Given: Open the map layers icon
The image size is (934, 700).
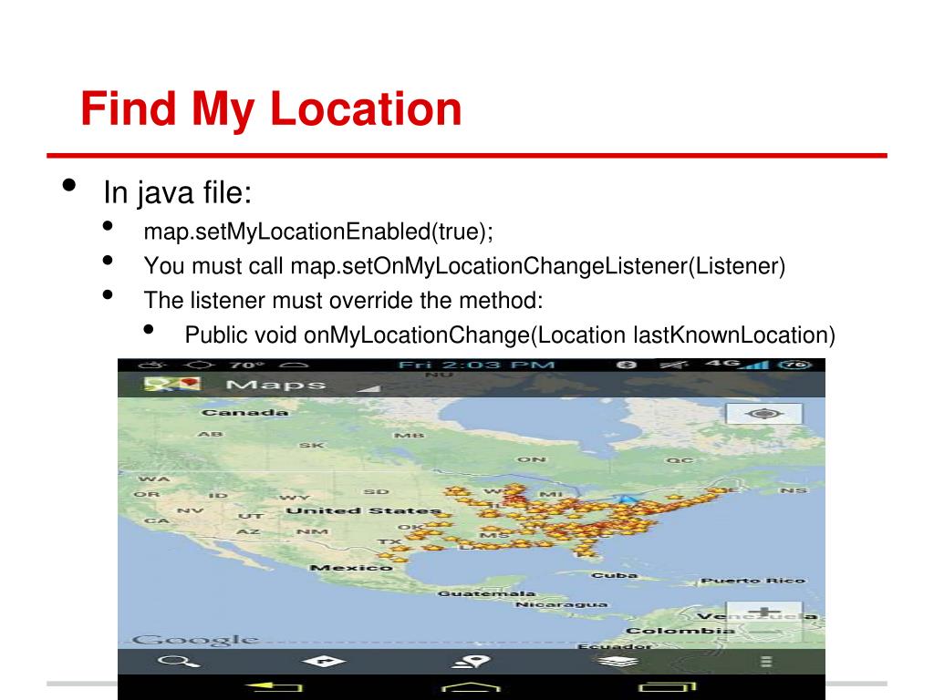Looking at the screenshot, I should click(617, 662).
